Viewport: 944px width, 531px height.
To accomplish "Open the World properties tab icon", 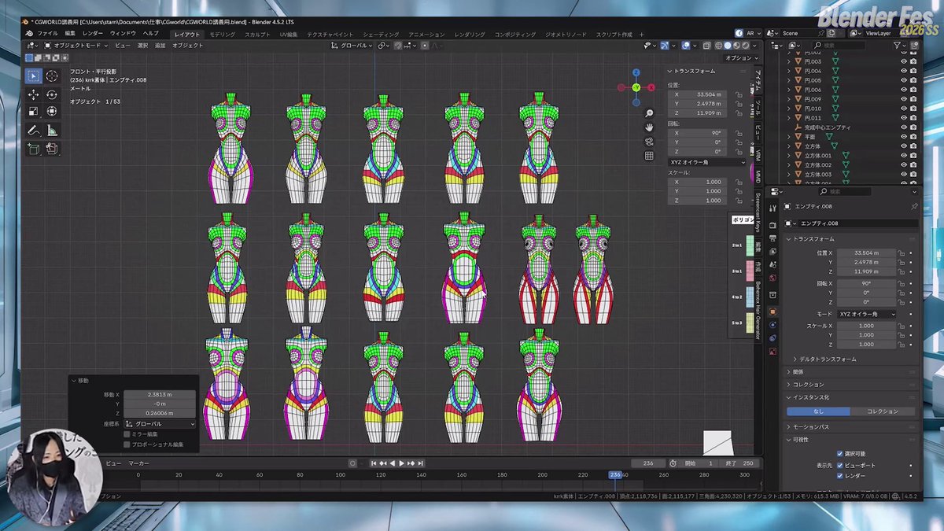I will 773,278.
